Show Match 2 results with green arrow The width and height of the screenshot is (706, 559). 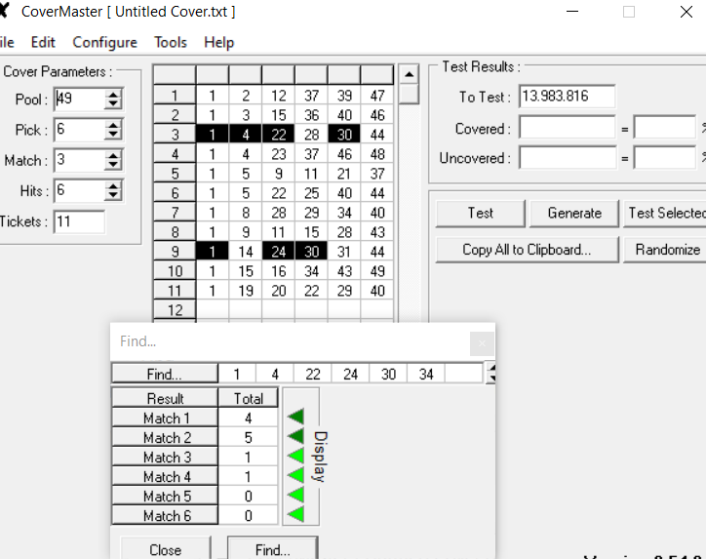[x=295, y=436]
